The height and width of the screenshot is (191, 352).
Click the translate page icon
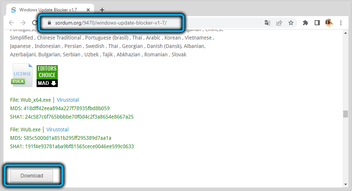pyautogui.click(x=267, y=23)
